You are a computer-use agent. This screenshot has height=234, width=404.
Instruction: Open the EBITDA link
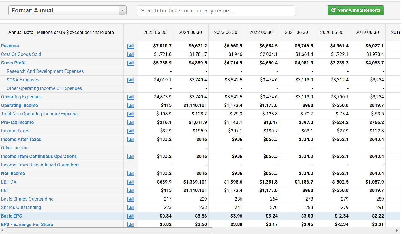coord(9,182)
